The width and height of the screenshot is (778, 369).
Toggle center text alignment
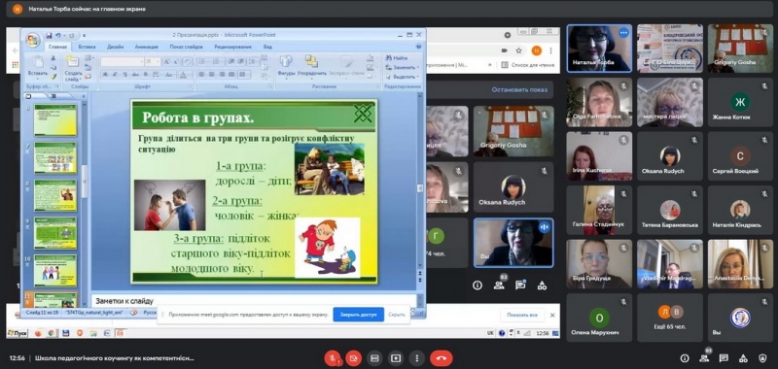[x=212, y=75]
